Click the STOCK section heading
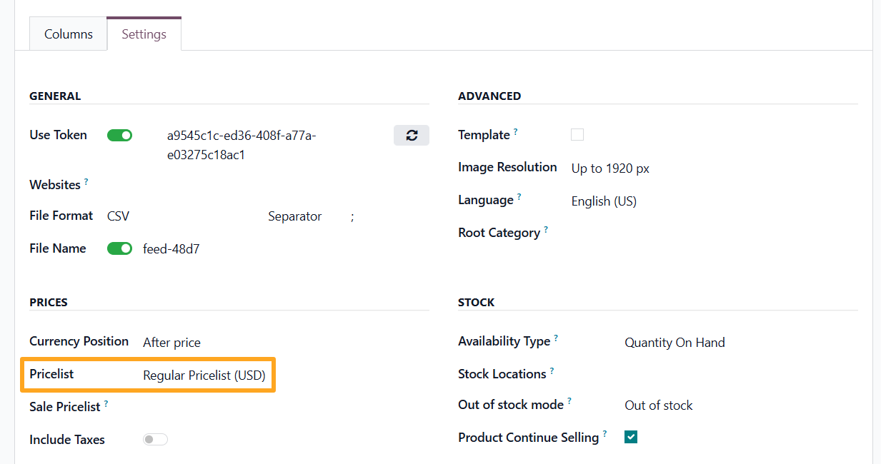 476,303
